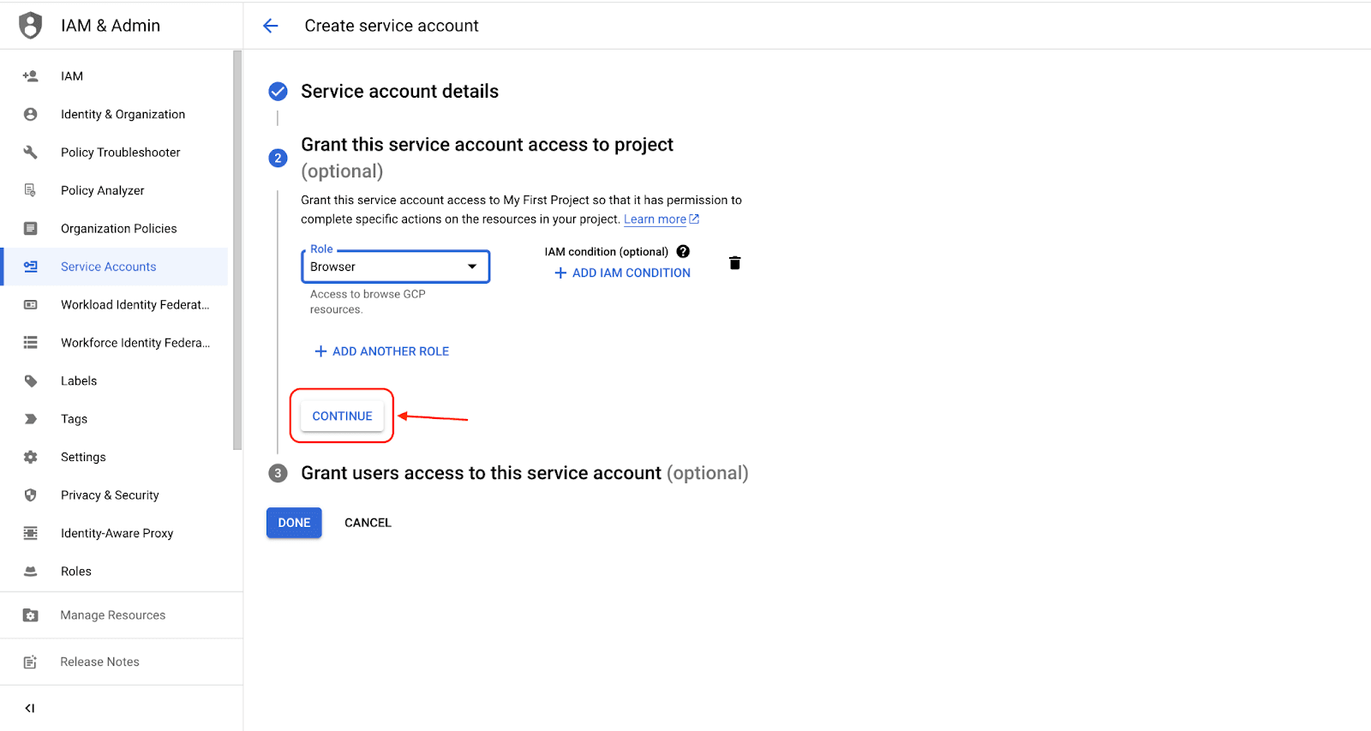
Task: Click the Privacy & Security shield icon
Action: (x=31, y=495)
